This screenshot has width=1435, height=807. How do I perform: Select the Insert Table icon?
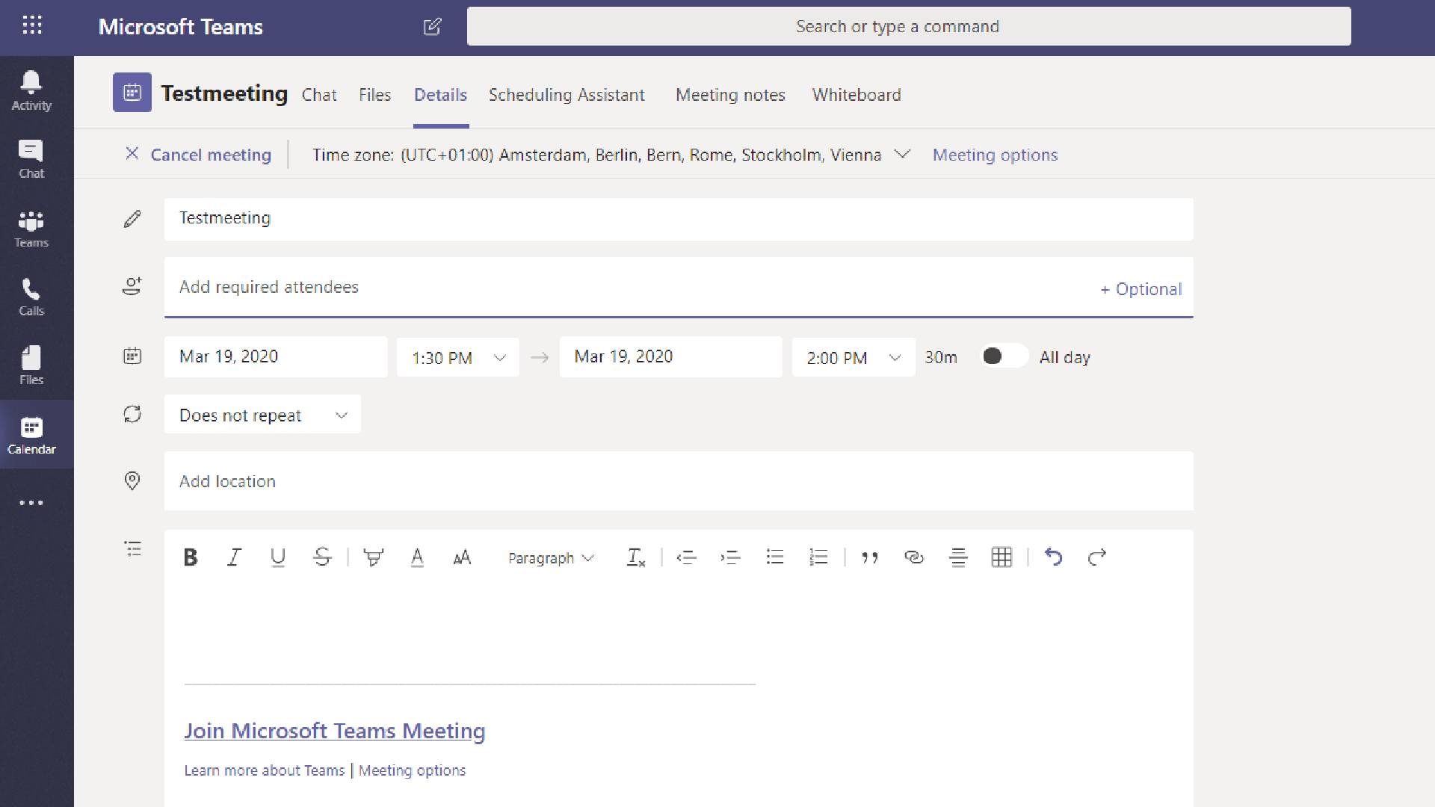click(x=1002, y=557)
